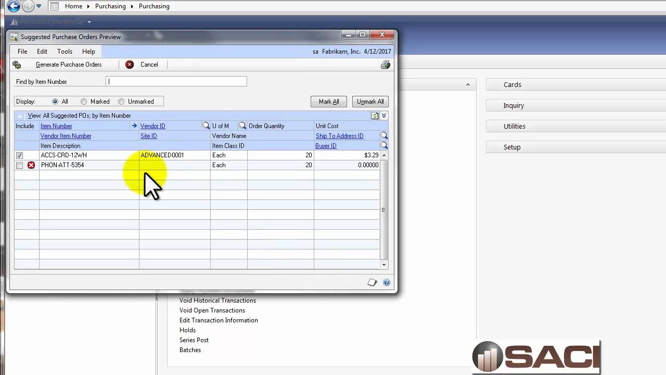Click Generate Purchase Orders button
Image resolution: width=666 pixels, height=375 pixels.
[69, 65]
